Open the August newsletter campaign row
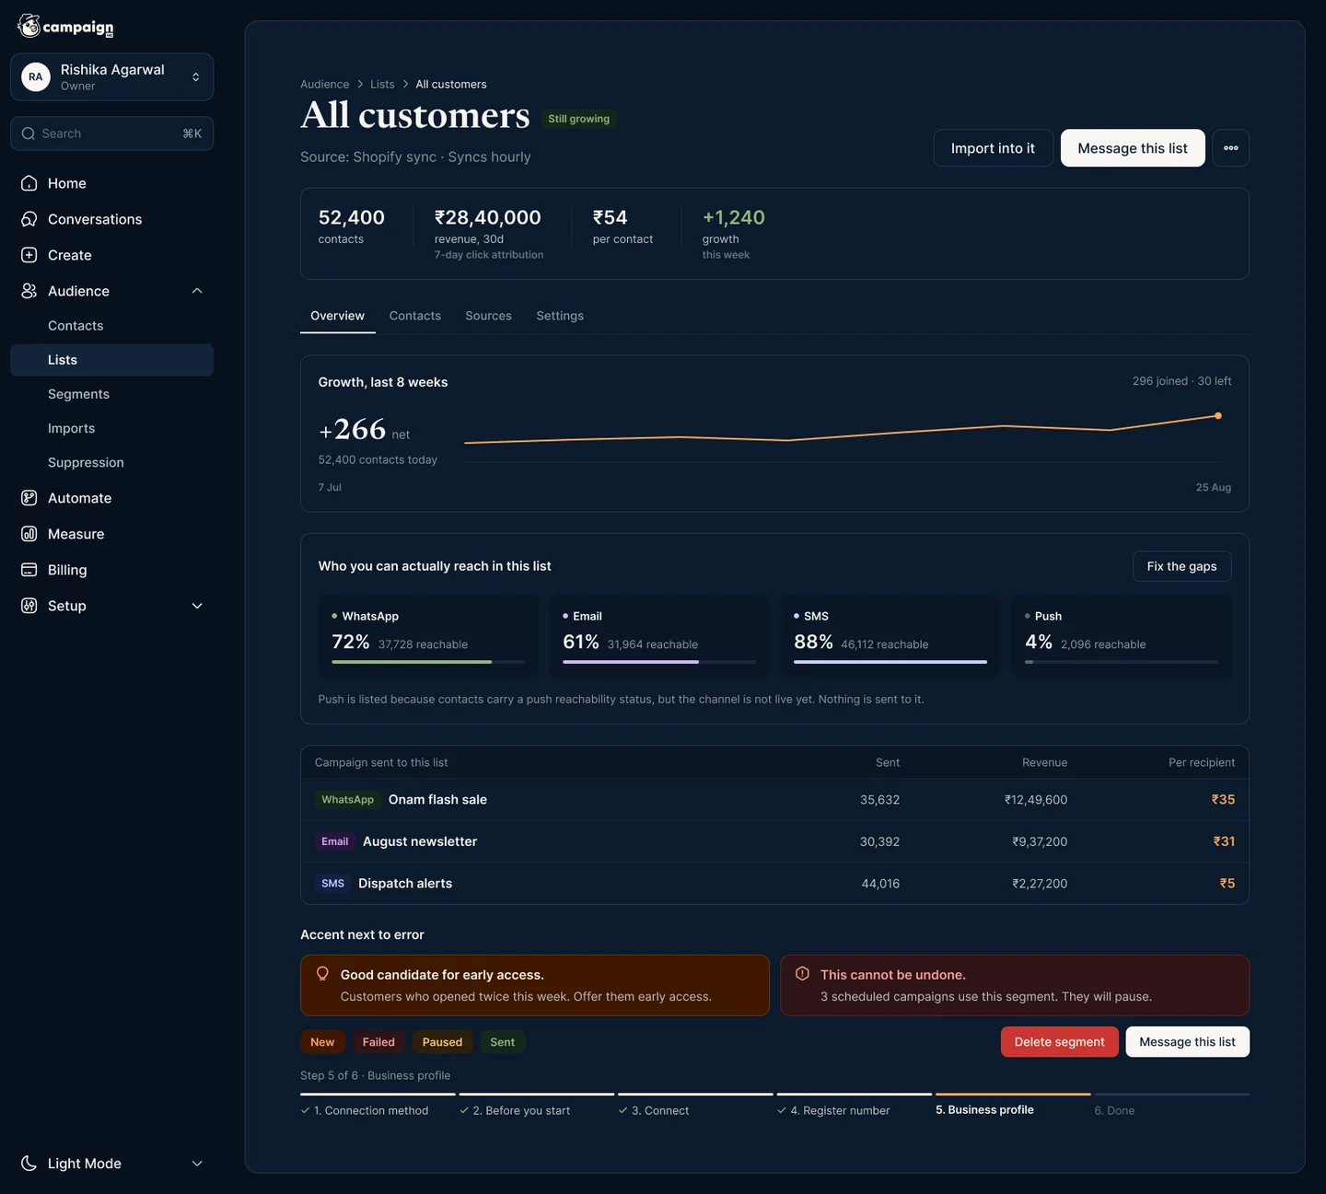This screenshot has height=1194, width=1326. (774, 841)
